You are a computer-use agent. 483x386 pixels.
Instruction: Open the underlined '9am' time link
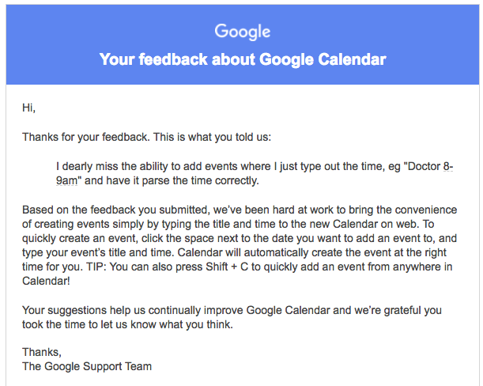click(66, 180)
